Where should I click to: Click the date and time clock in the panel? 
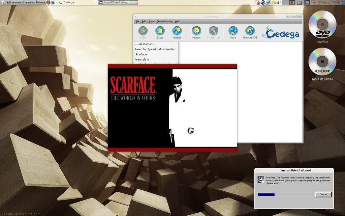pos(325,2)
